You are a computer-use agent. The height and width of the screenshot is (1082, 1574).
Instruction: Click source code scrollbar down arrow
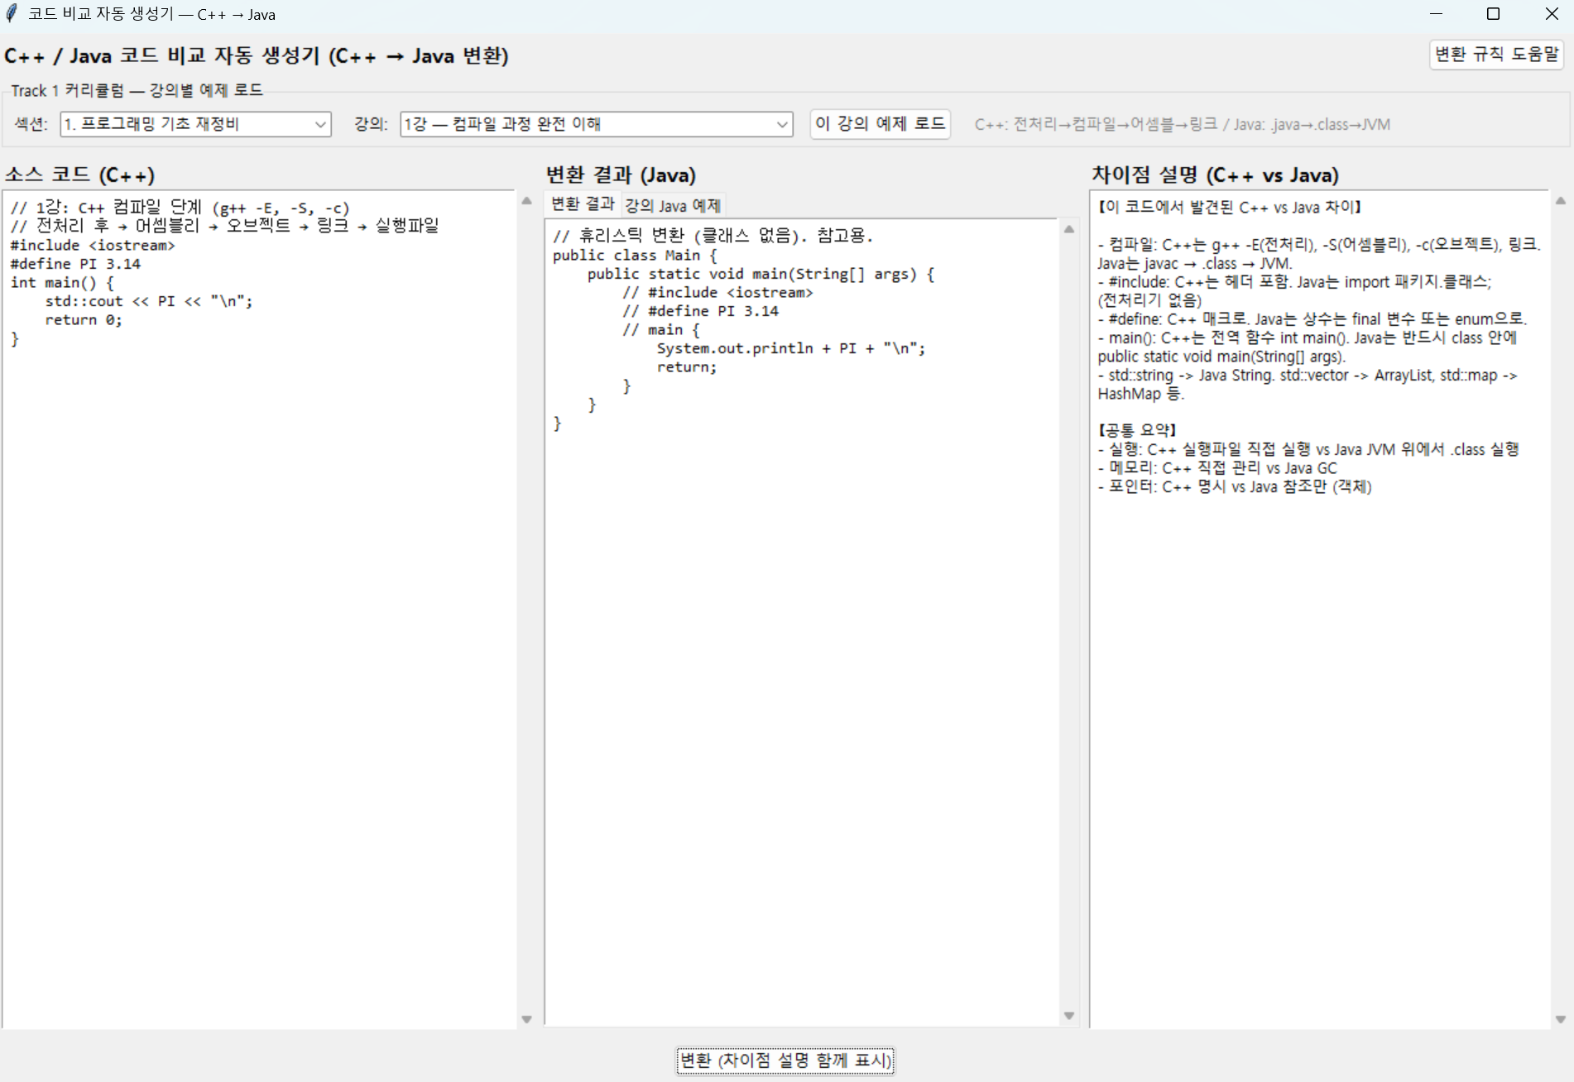click(526, 1019)
